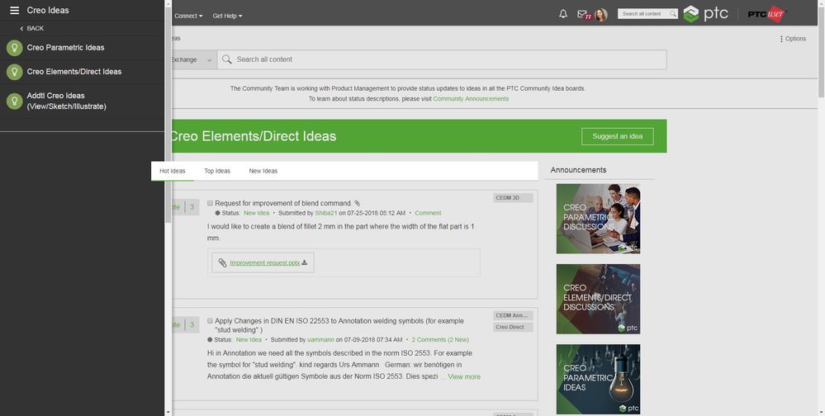Open author profile Shiba21
This screenshot has width=825, height=416.
click(x=325, y=213)
